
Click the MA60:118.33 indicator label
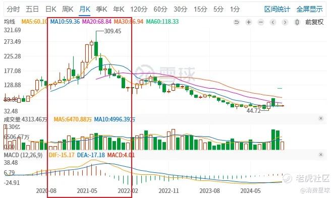[162, 22]
